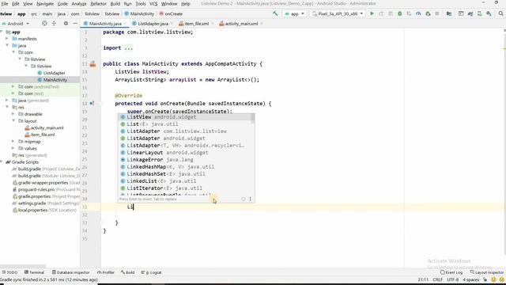Open the Pixel_3a_API_30_x86 device dropdown
Image resolution: width=506 pixels, height=285 pixels.
click(338, 14)
